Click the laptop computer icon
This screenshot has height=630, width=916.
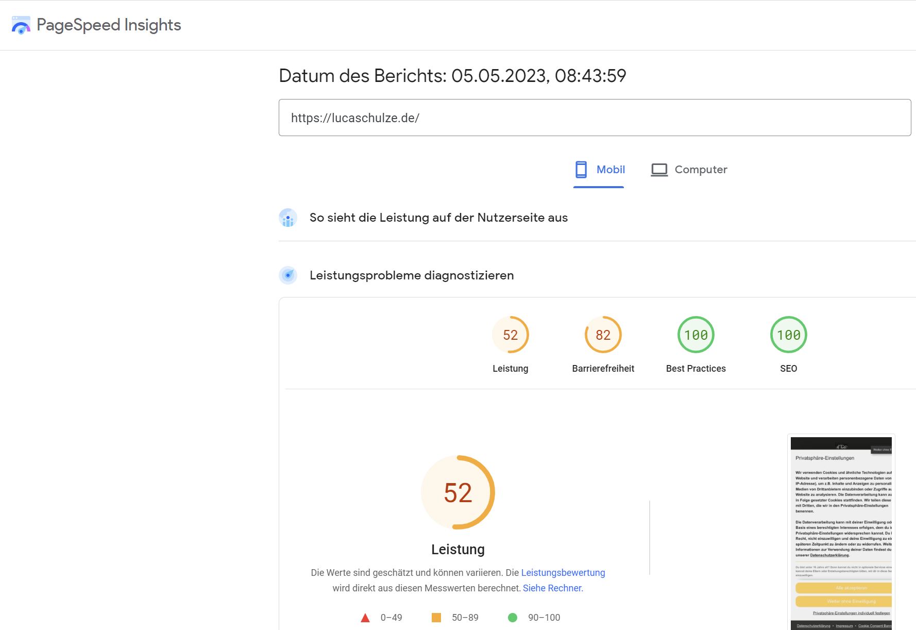[659, 170]
